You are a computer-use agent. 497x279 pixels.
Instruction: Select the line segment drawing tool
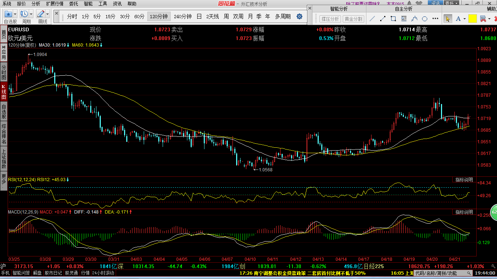point(383,19)
